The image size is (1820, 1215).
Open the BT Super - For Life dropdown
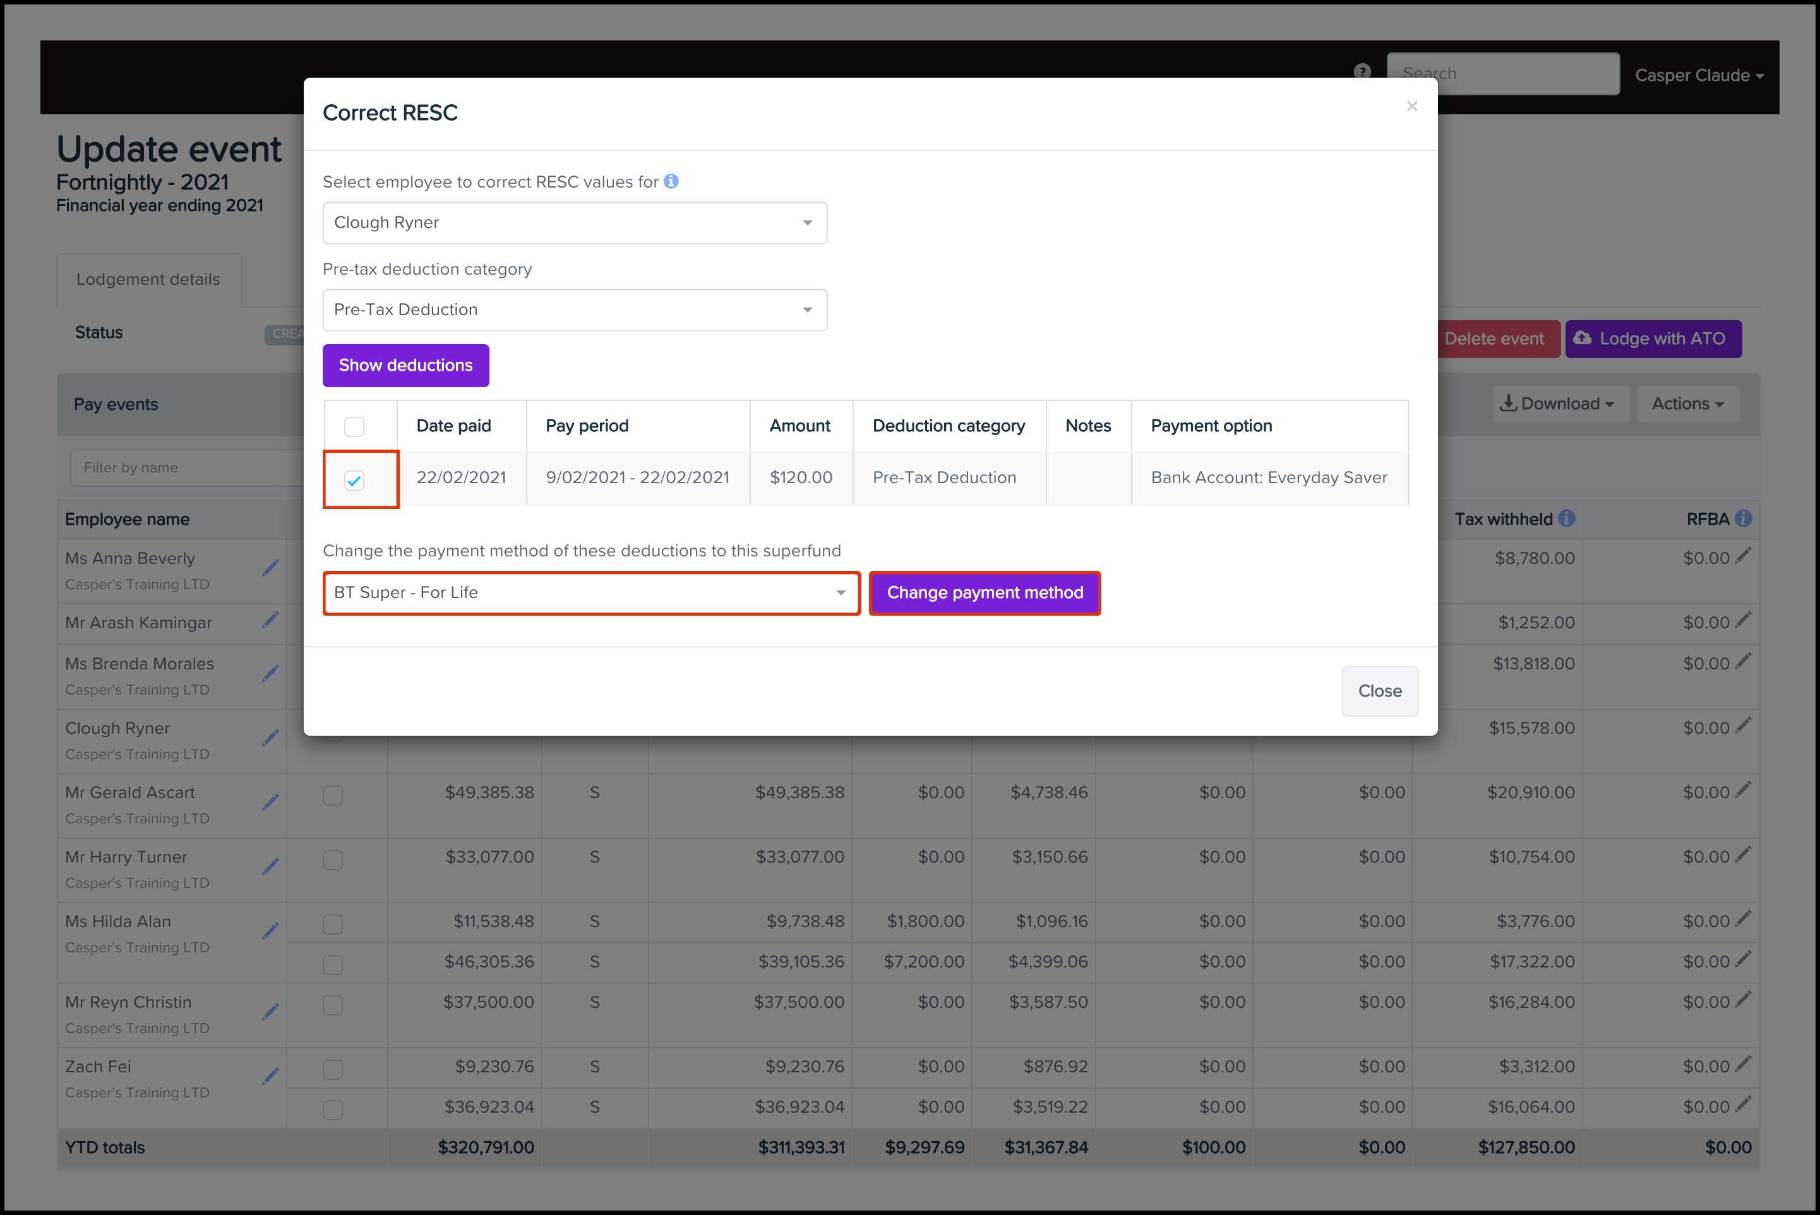(x=590, y=593)
